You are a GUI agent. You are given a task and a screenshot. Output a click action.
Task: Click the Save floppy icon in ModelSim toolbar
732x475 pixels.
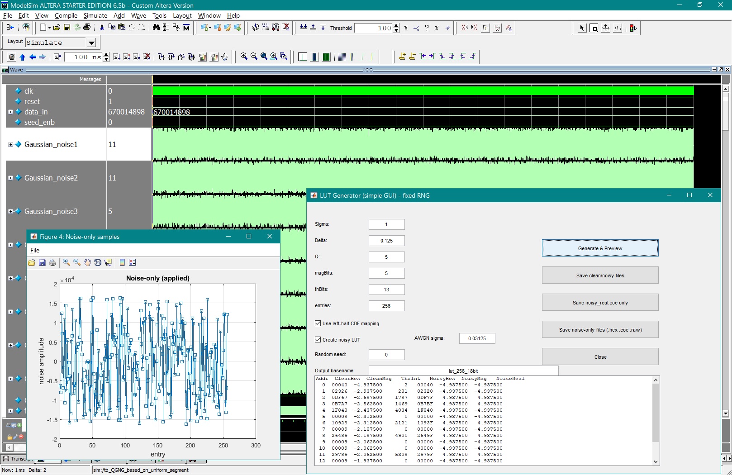[67, 28]
